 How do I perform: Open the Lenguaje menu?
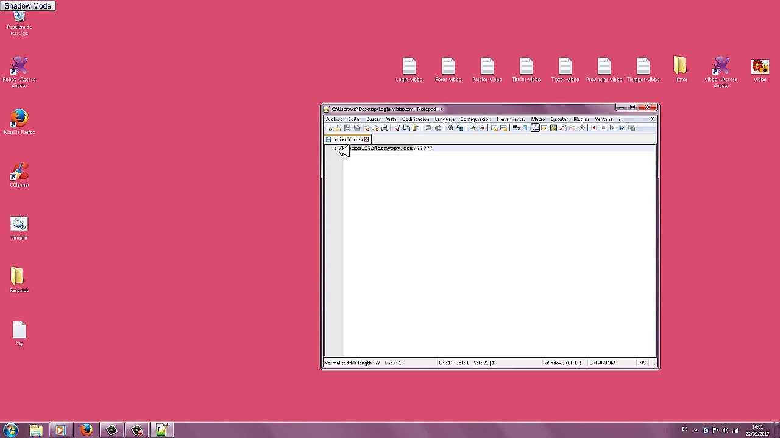coord(445,119)
